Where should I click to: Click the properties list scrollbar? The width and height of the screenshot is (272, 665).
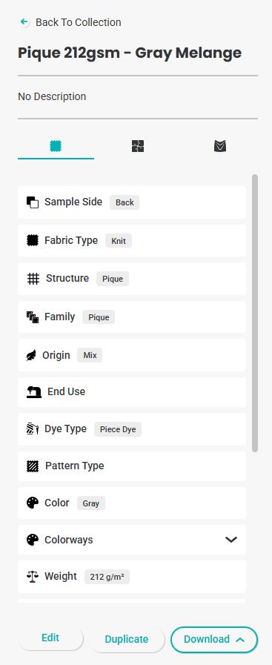pyautogui.click(x=255, y=313)
